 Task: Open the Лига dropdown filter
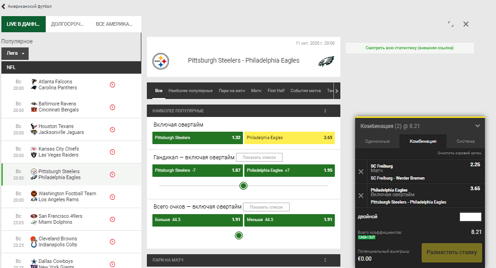point(15,53)
